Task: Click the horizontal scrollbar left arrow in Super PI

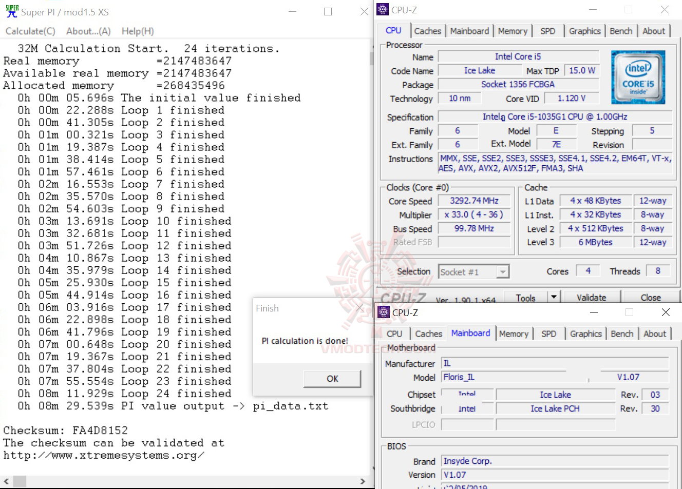Action: [x=6, y=481]
